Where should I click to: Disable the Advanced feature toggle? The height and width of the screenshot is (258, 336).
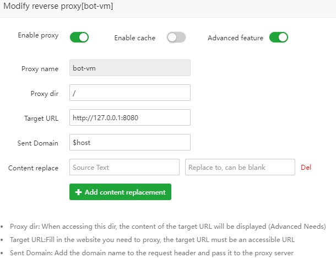(x=279, y=37)
